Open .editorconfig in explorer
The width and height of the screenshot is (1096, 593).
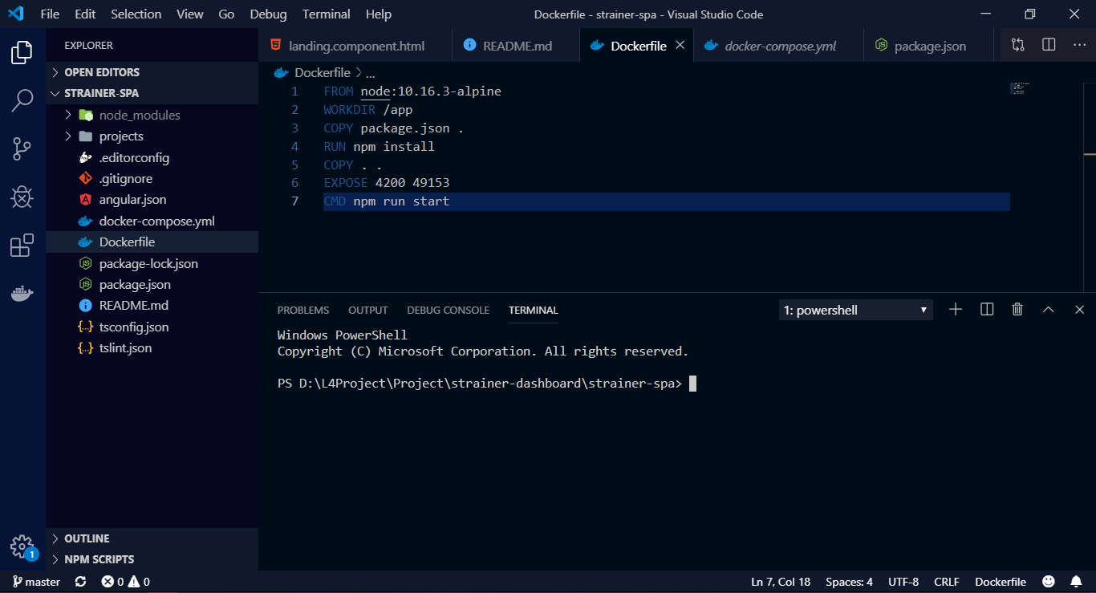click(152, 157)
